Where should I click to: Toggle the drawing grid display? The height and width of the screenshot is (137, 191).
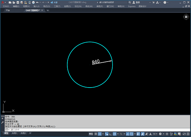96,134
